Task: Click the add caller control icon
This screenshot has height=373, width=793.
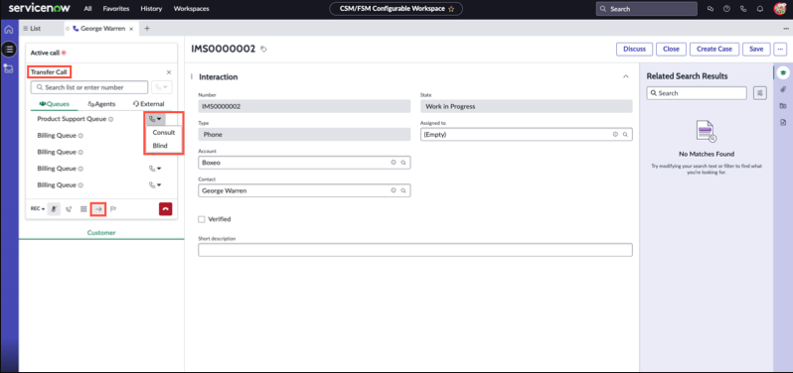Action: pyautogui.click(x=69, y=209)
